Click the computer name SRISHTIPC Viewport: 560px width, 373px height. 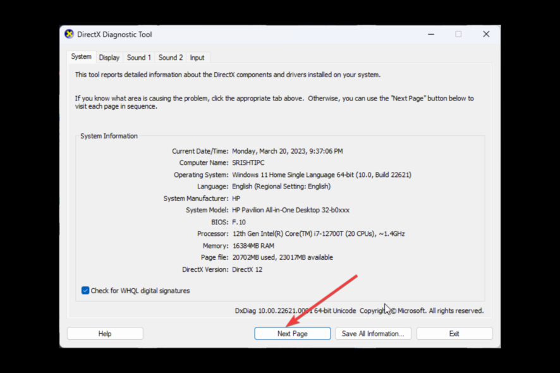coord(248,162)
